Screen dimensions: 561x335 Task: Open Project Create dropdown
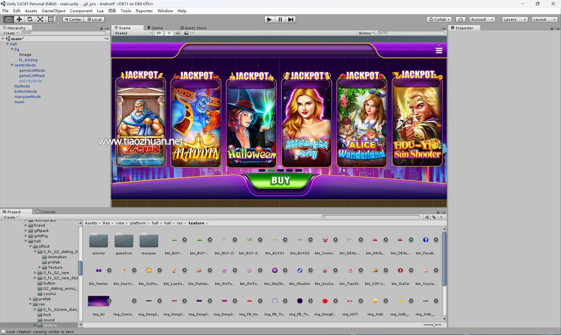[x=11, y=217]
